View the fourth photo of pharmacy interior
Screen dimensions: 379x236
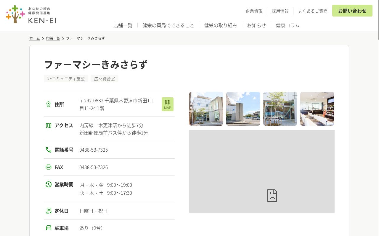click(x=317, y=109)
